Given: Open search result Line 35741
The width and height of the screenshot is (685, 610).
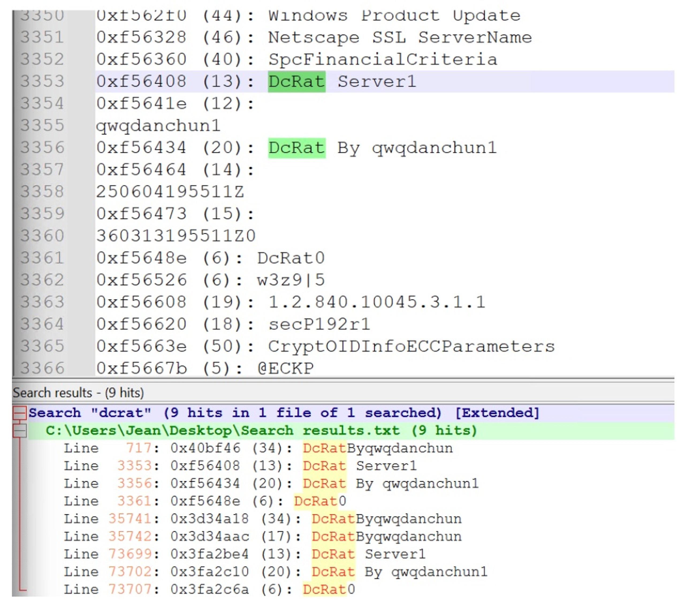Looking at the screenshot, I should pos(263,519).
